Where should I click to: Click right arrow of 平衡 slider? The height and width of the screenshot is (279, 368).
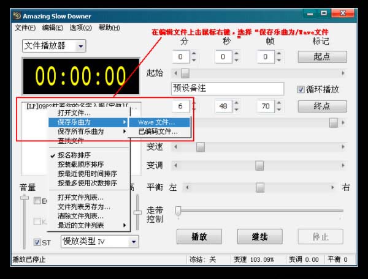[x=332, y=187]
